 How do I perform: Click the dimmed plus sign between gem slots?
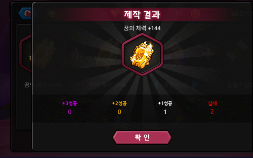pyautogui.click(x=76, y=54)
